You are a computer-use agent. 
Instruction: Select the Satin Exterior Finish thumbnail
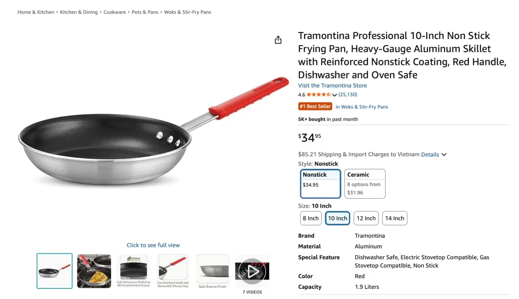pyautogui.click(x=212, y=271)
